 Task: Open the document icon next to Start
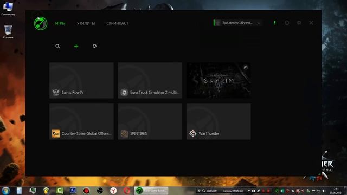(19, 191)
